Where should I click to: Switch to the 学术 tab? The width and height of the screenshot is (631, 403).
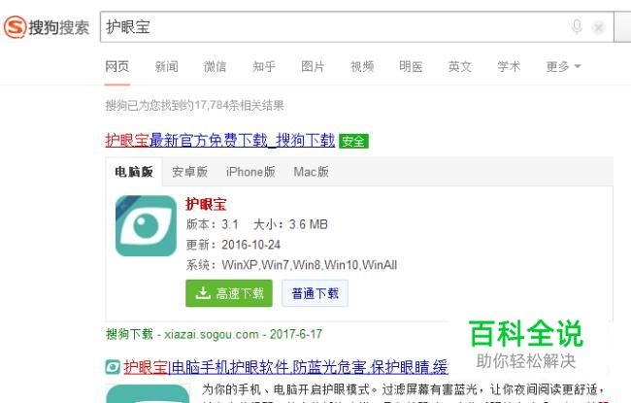point(509,66)
